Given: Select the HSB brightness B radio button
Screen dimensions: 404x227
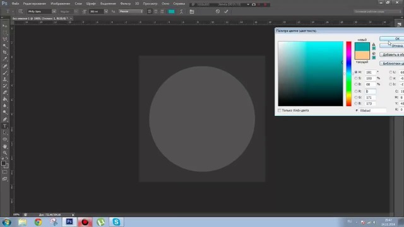Looking at the screenshot, I should (356, 84).
